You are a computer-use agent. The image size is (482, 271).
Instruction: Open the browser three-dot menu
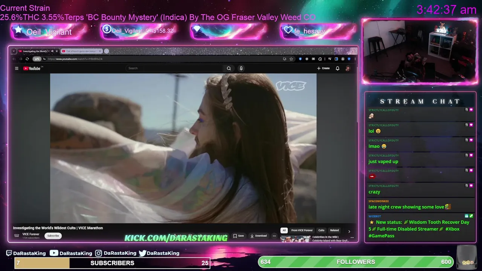[355, 59]
